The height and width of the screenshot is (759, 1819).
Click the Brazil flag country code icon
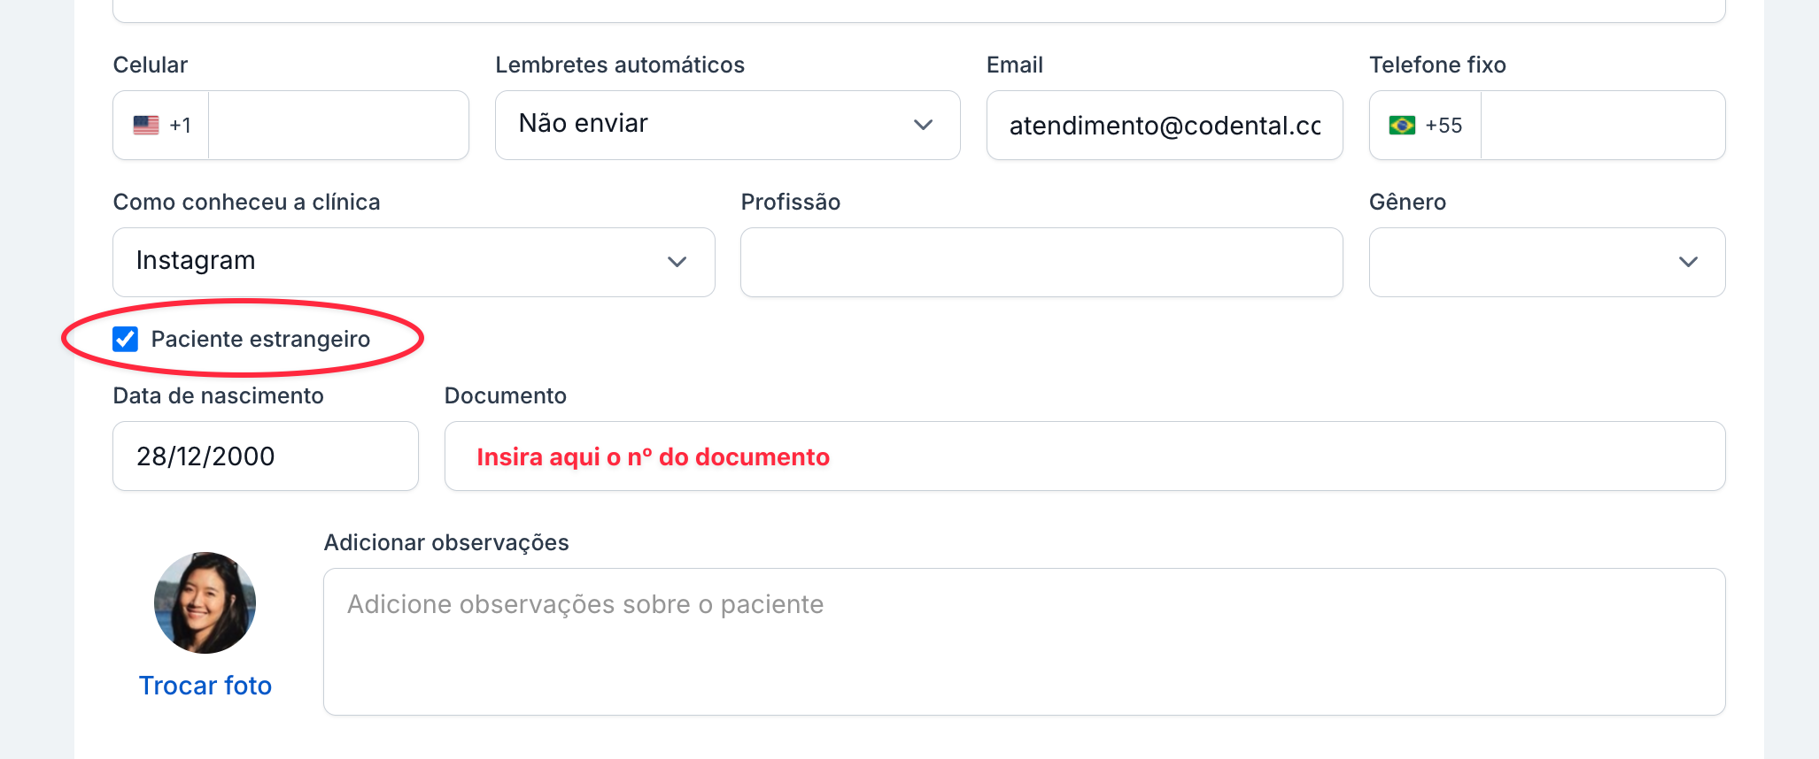(1402, 126)
